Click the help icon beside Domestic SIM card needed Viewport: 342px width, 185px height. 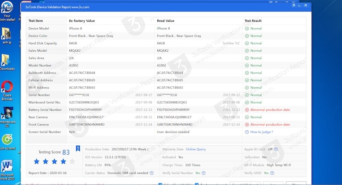[152, 173]
